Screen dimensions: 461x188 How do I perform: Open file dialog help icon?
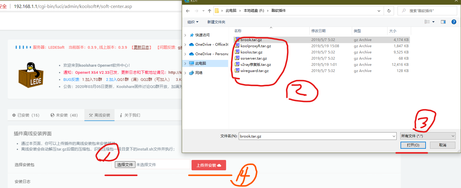pyautogui.click(x=454, y=22)
